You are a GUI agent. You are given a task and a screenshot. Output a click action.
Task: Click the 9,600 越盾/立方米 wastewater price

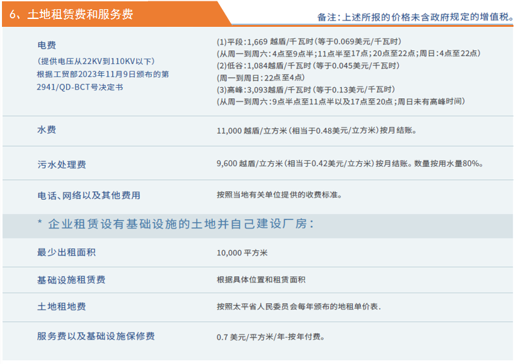click(x=350, y=164)
